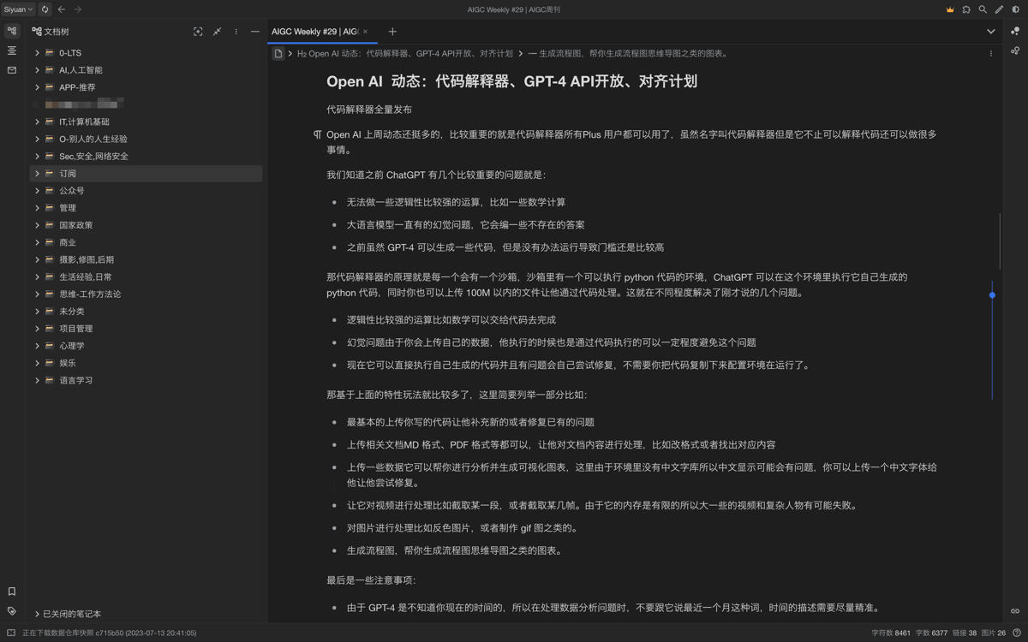Viewport: 1028px width, 642px height.
Task: Minimize the file tree panel
Action: [255, 32]
